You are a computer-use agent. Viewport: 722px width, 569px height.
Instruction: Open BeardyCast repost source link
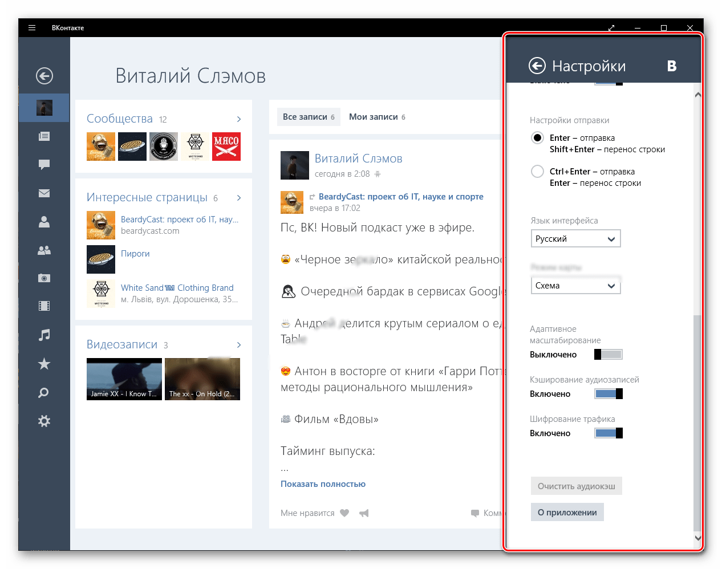(401, 197)
